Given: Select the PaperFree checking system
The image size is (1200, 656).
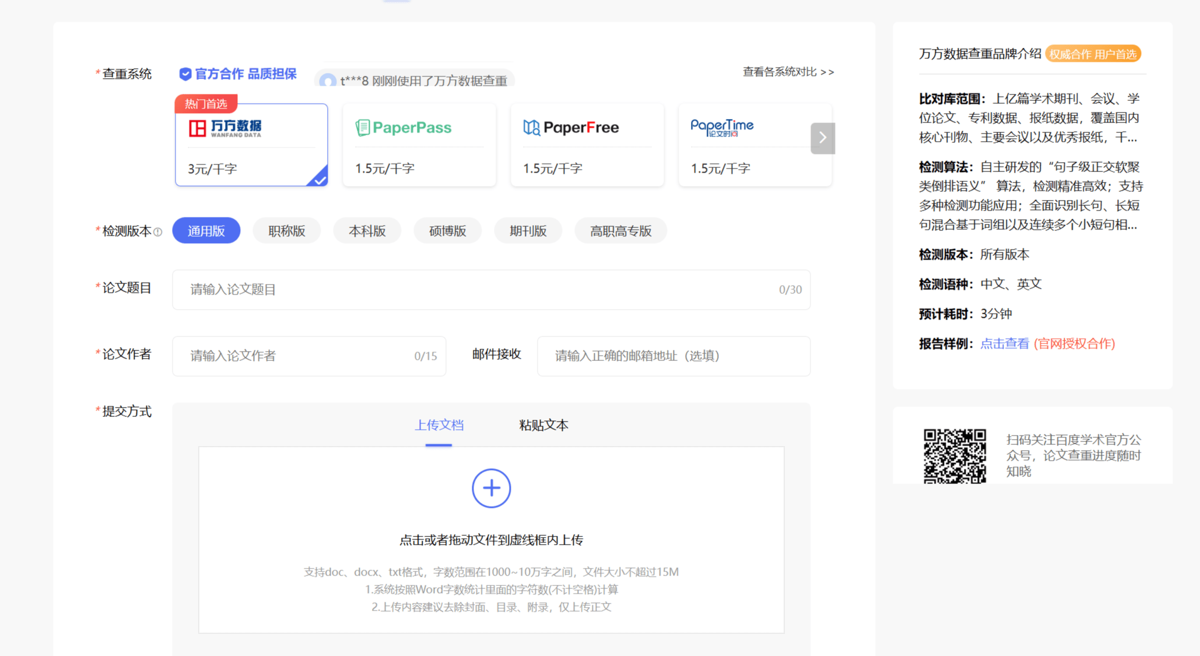Looking at the screenshot, I should click(x=587, y=145).
